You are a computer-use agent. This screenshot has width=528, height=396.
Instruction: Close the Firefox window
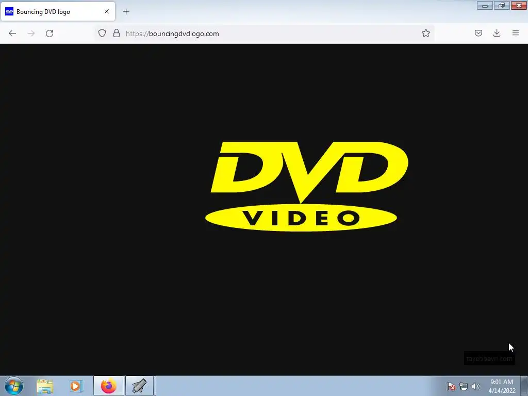pyautogui.click(x=519, y=5)
